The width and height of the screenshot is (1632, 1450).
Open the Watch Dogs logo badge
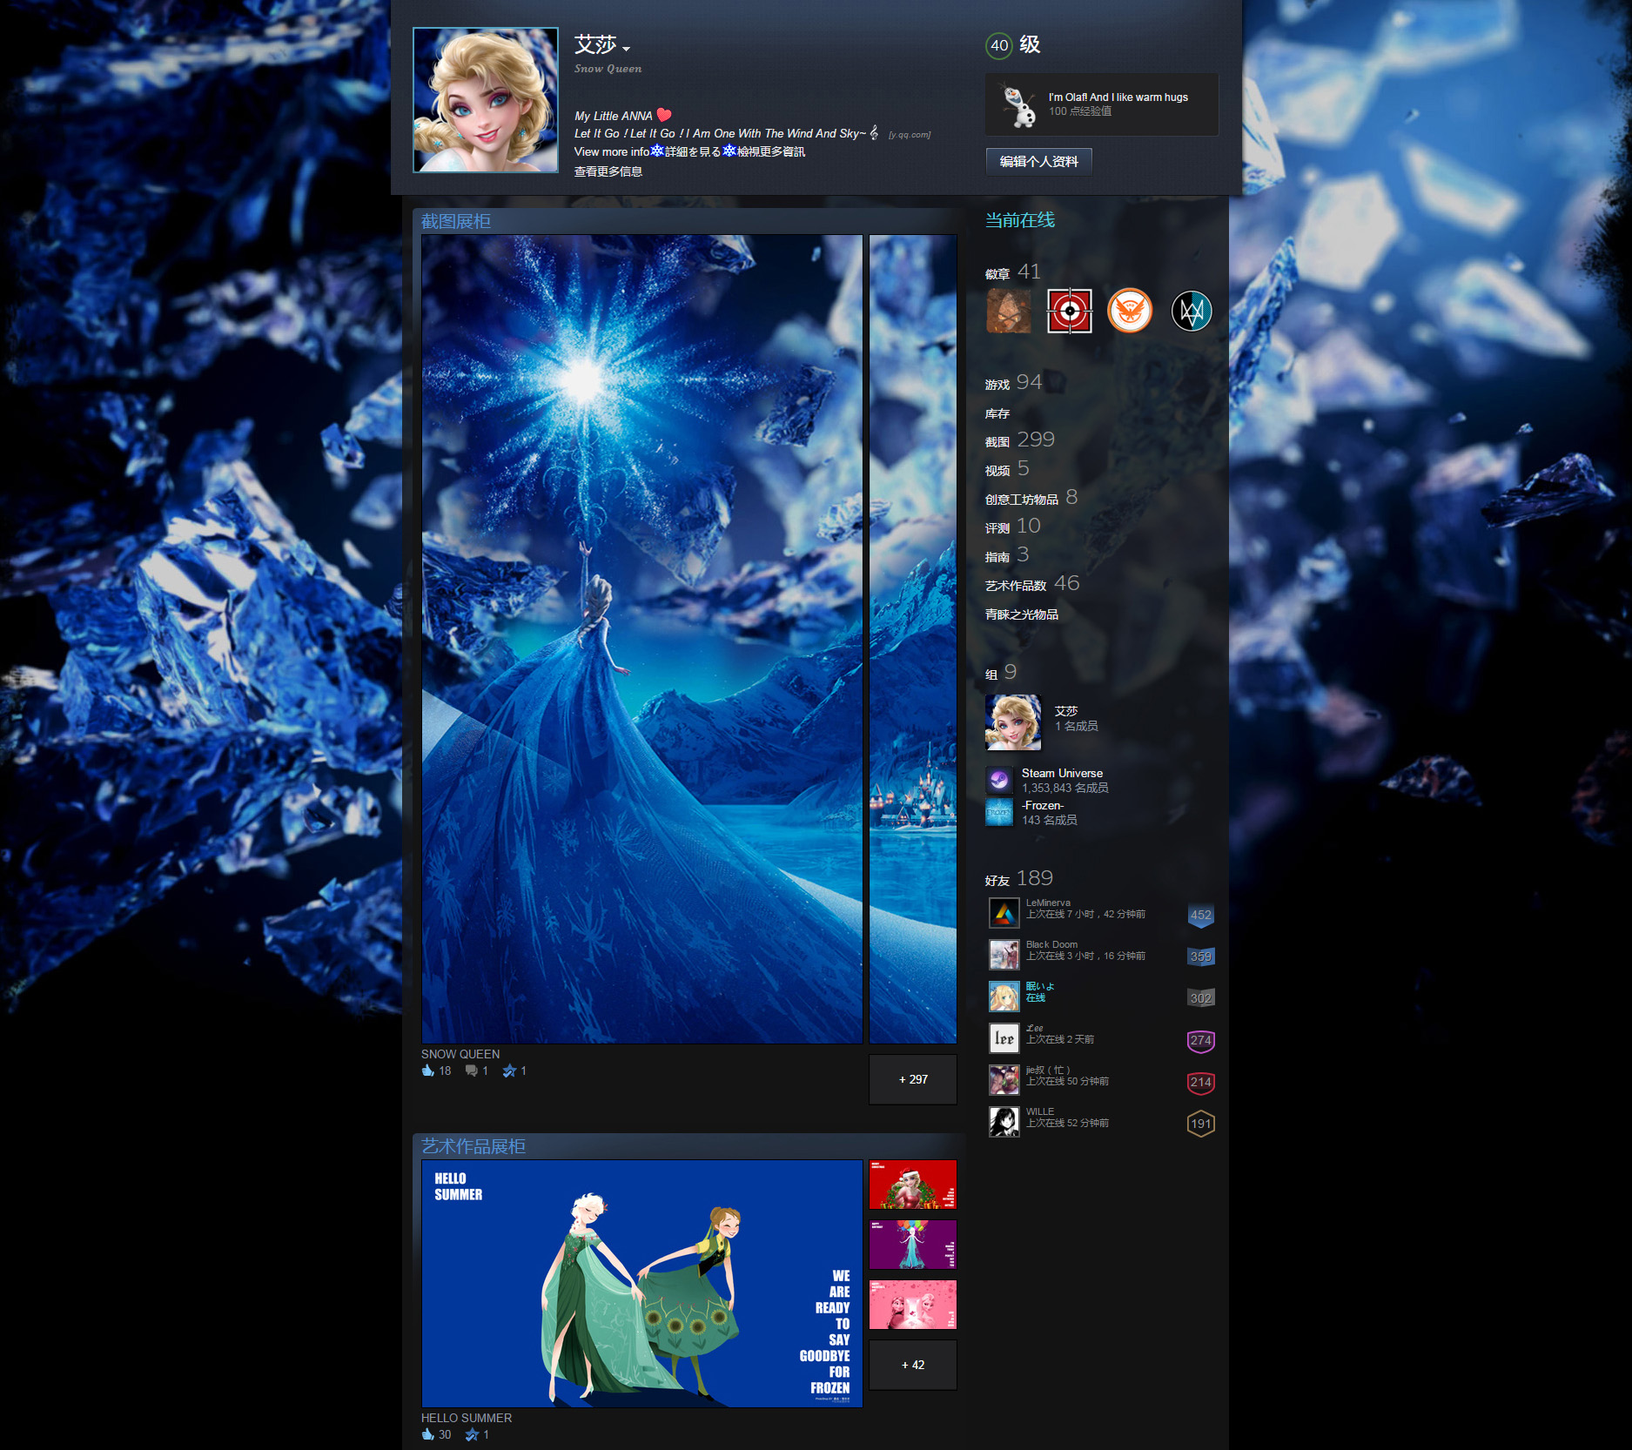[x=1192, y=311]
